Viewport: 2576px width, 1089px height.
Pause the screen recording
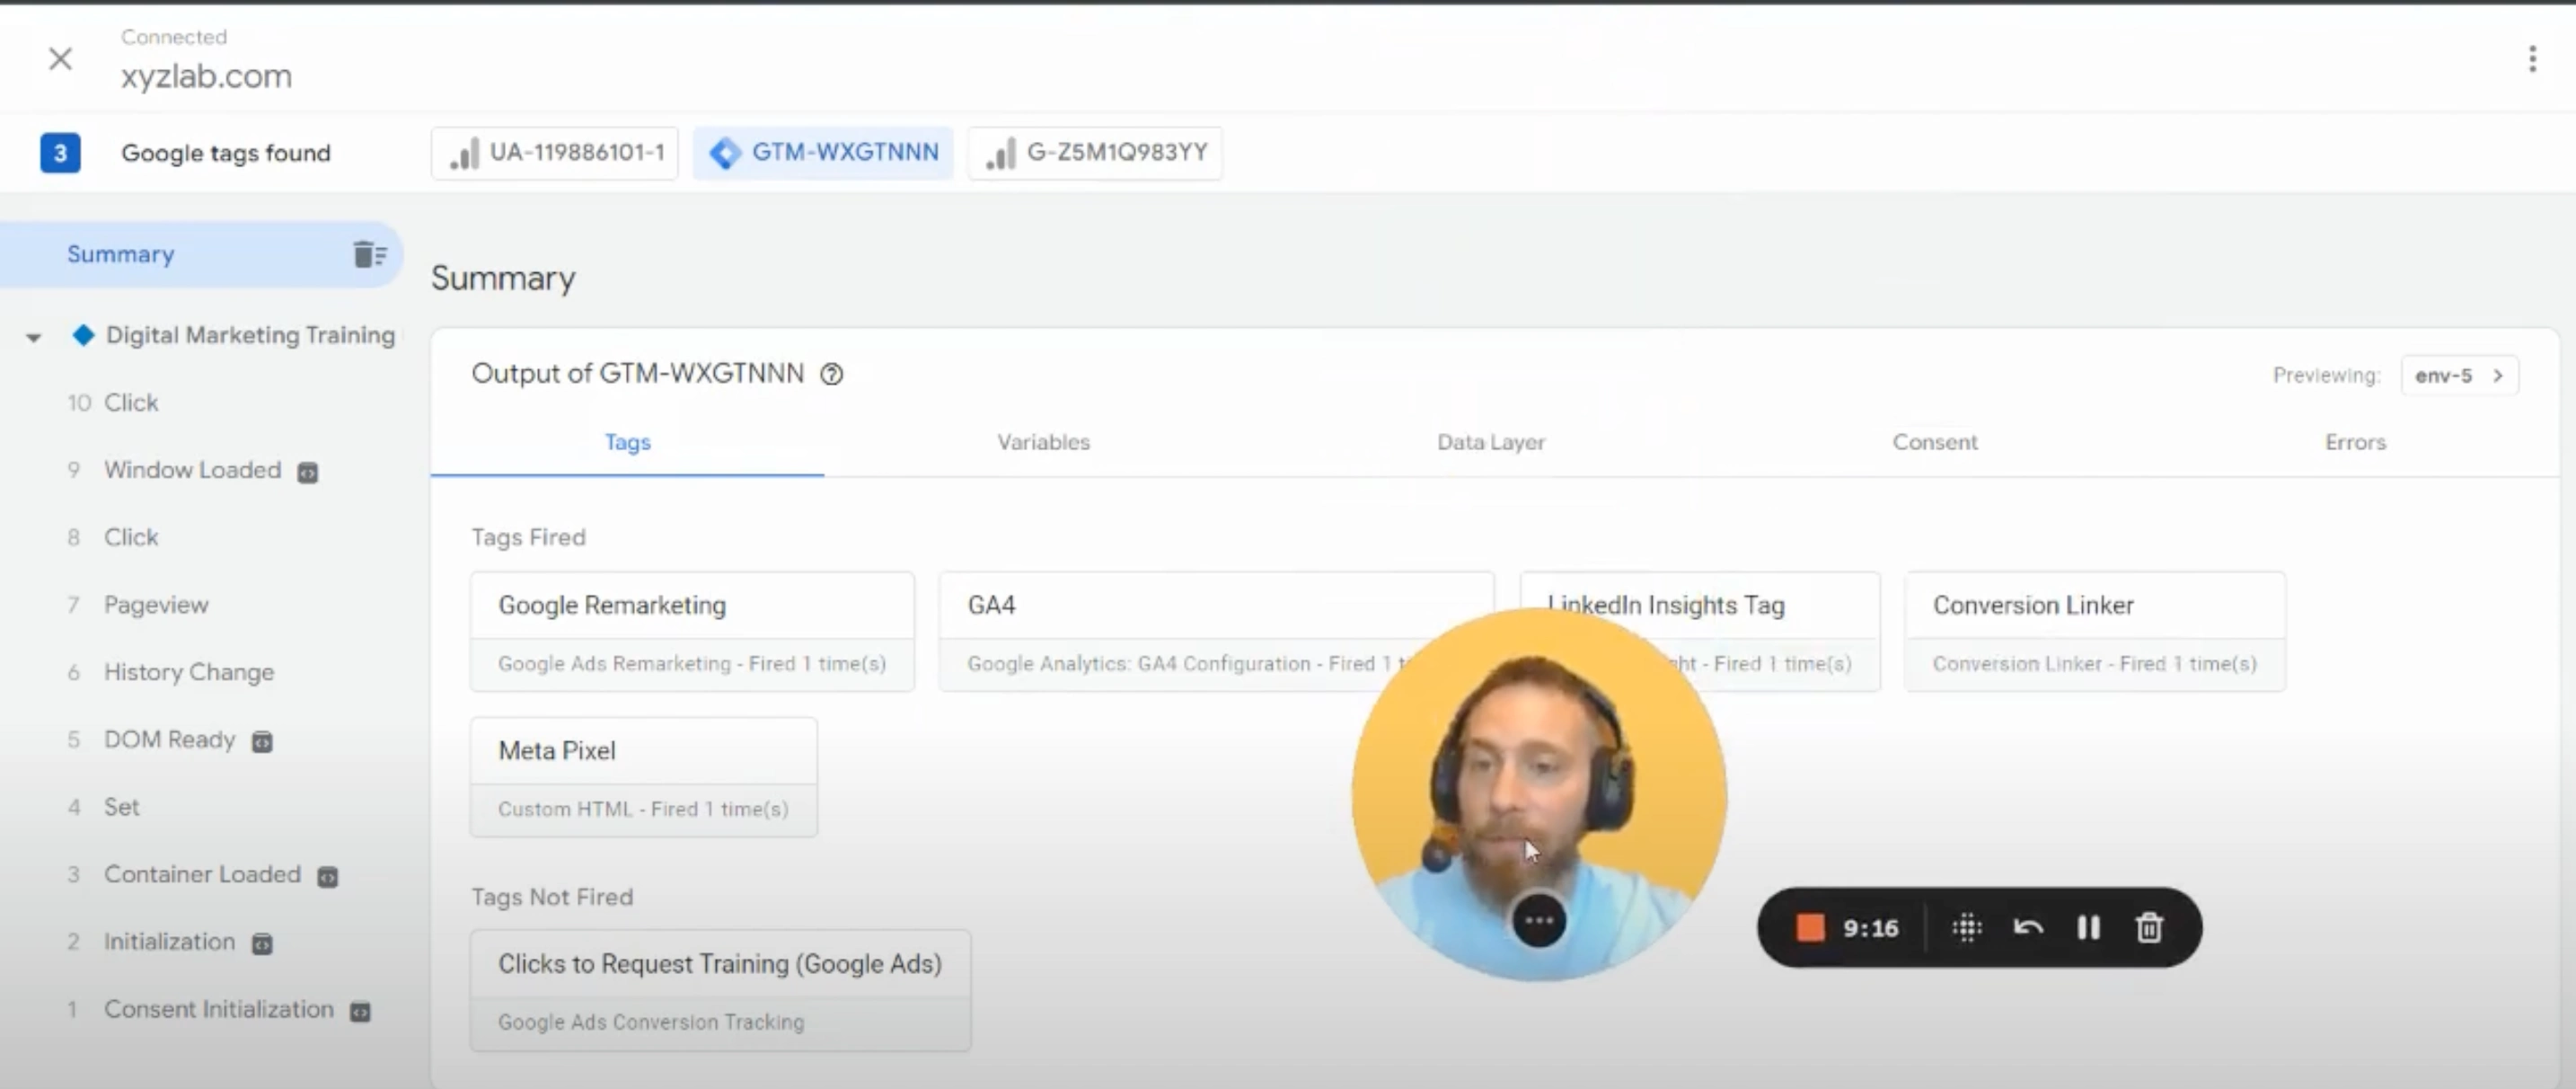click(2088, 928)
